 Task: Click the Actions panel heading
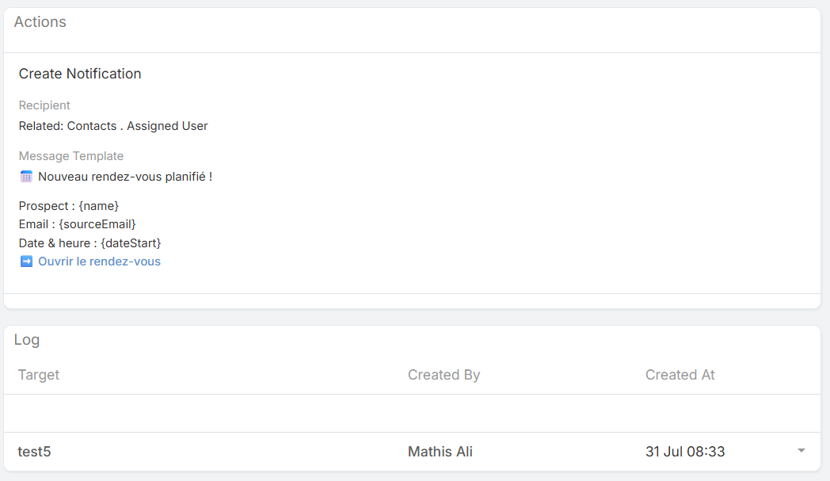point(40,22)
